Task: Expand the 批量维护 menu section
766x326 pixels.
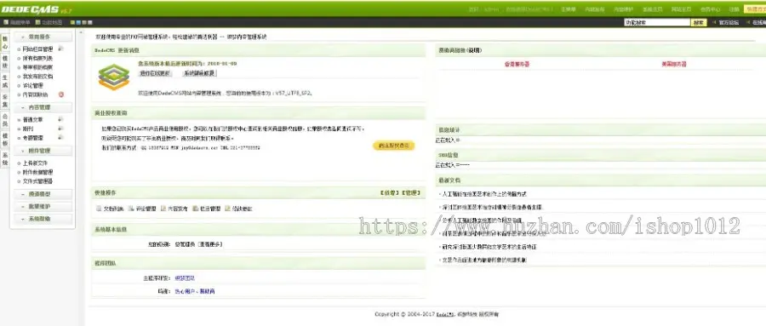Action: [43, 207]
